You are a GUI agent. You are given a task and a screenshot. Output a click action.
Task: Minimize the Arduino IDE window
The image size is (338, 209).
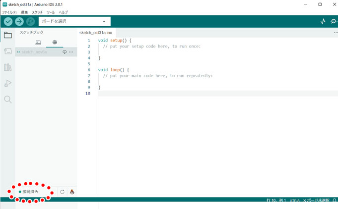pos(305,4)
